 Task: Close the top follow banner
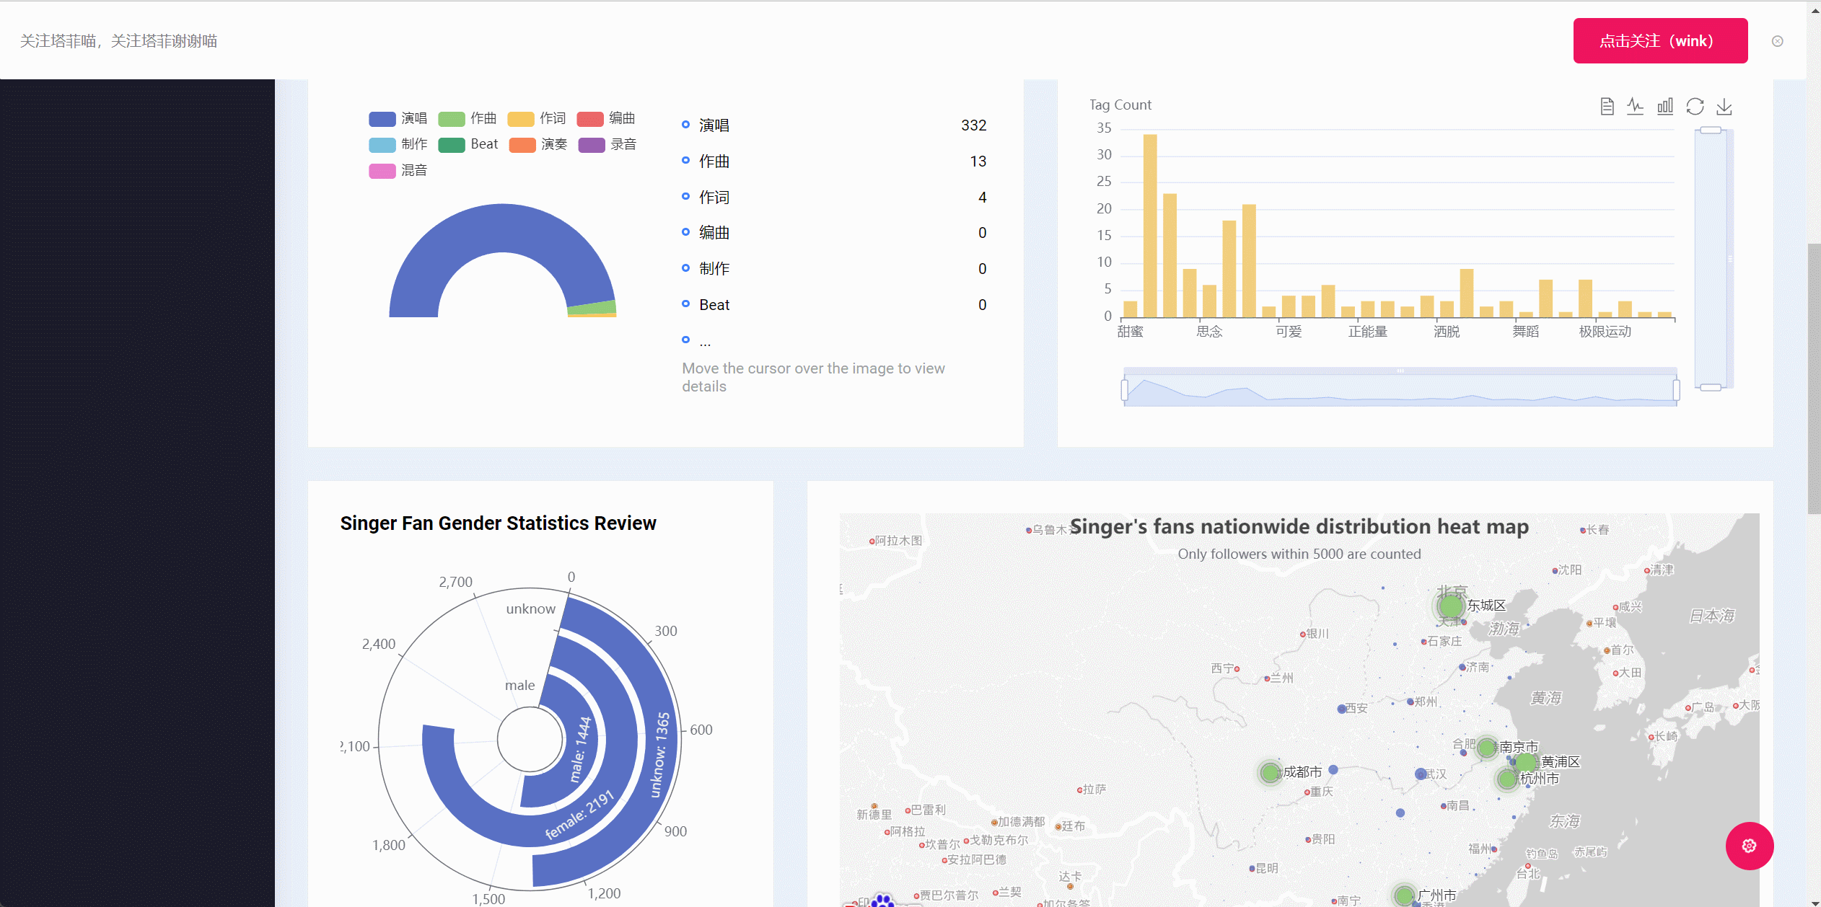tap(1778, 41)
